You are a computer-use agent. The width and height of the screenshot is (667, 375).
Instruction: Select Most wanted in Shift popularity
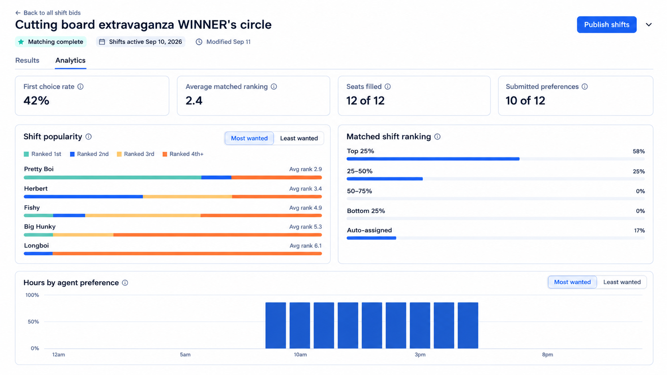249,138
